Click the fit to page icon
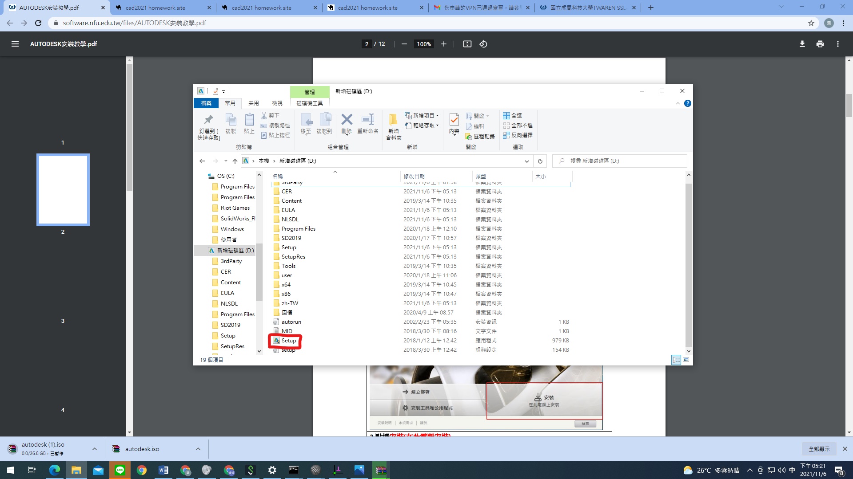853x479 pixels. click(467, 44)
